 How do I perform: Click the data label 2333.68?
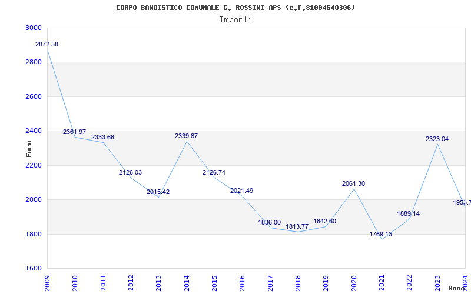click(x=102, y=137)
